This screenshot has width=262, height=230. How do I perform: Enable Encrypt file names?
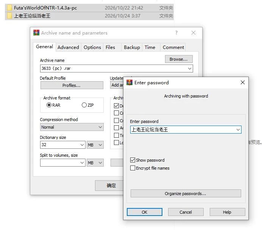pos(133,168)
